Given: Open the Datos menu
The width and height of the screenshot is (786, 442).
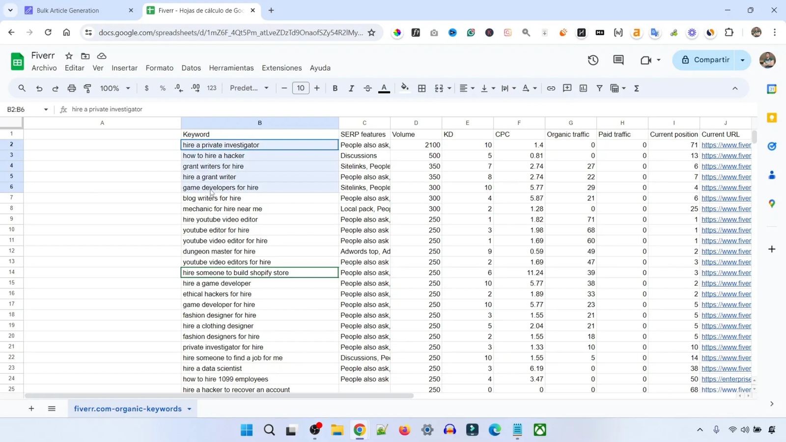Looking at the screenshot, I should click(191, 68).
